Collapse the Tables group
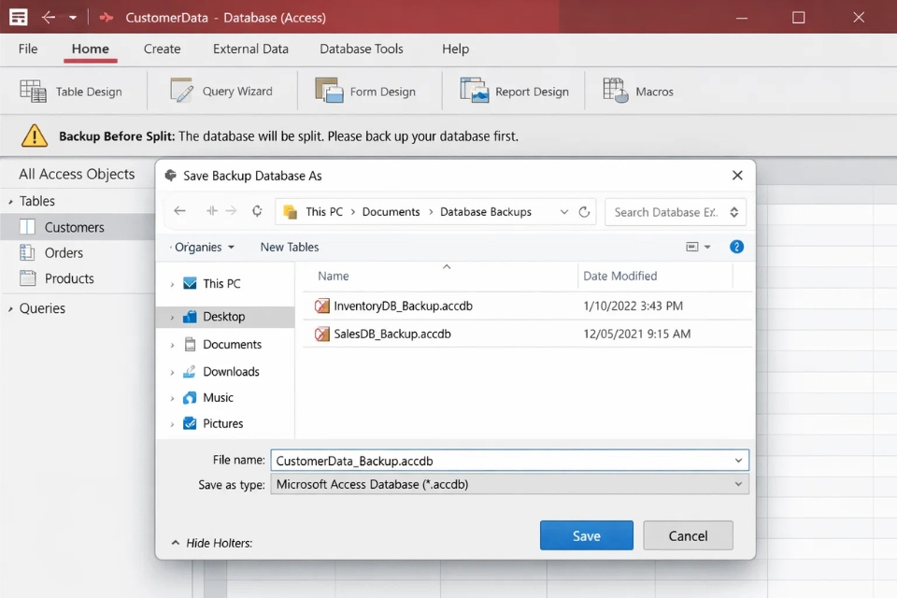This screenshot has width=897, height=598. coord(11,200)
